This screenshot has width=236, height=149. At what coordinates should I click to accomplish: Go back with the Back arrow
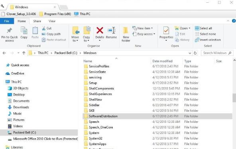(4, 53)
